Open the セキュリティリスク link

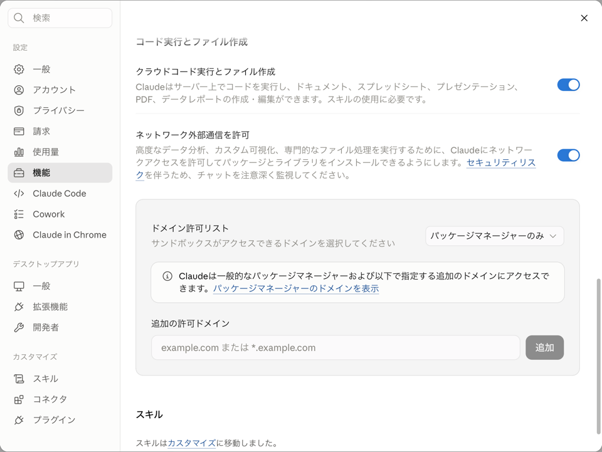click(501, 163)
